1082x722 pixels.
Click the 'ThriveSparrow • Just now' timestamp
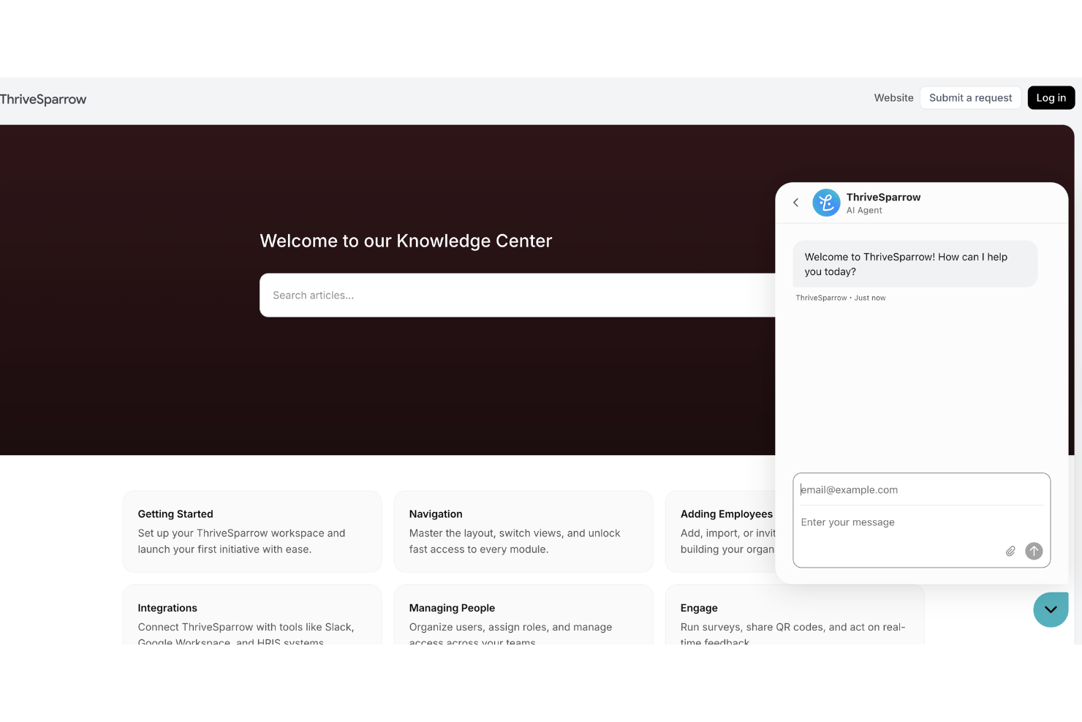tap(841, 298)
